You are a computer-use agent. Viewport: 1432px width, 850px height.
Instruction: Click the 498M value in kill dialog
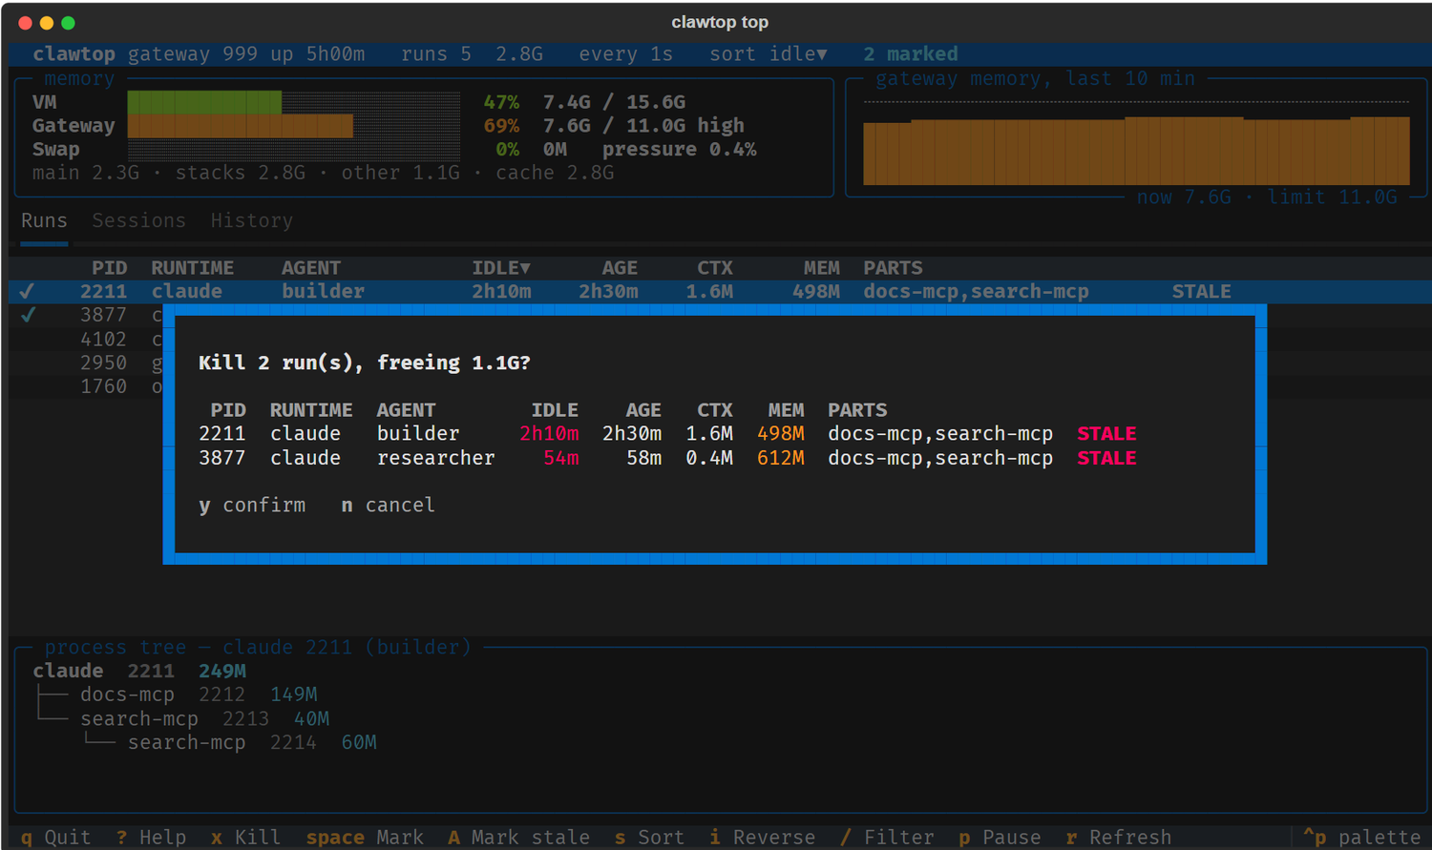point(781,434)
